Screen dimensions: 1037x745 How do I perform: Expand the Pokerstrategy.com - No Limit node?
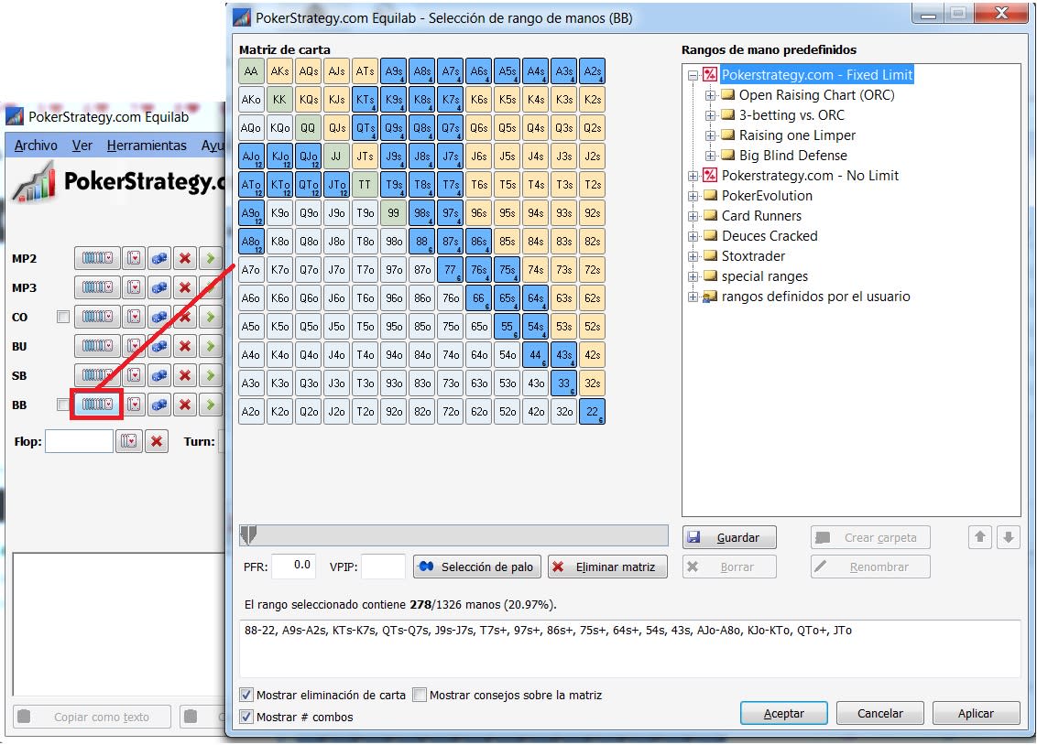693,176
